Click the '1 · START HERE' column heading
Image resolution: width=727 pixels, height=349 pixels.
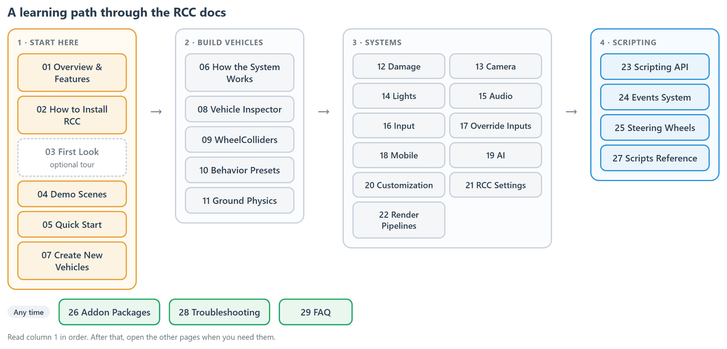point(48,42)
